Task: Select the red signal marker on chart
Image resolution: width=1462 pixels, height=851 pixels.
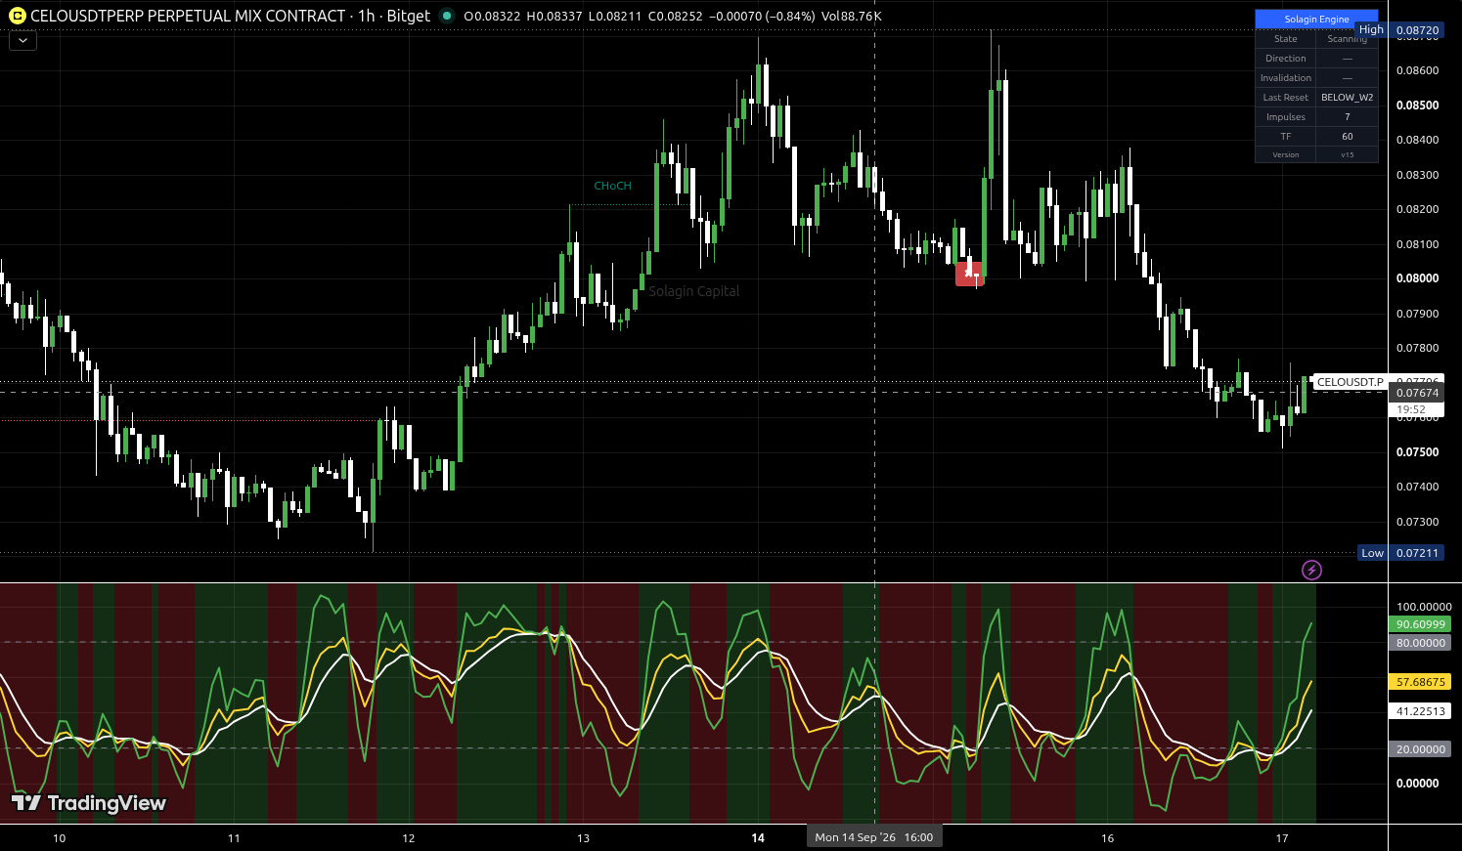Action: [x=969, y=274]
